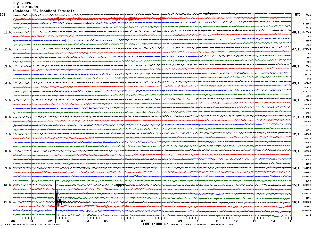Click the 09:15 UTC time label
312x228 pixels.
click(297, 83)
